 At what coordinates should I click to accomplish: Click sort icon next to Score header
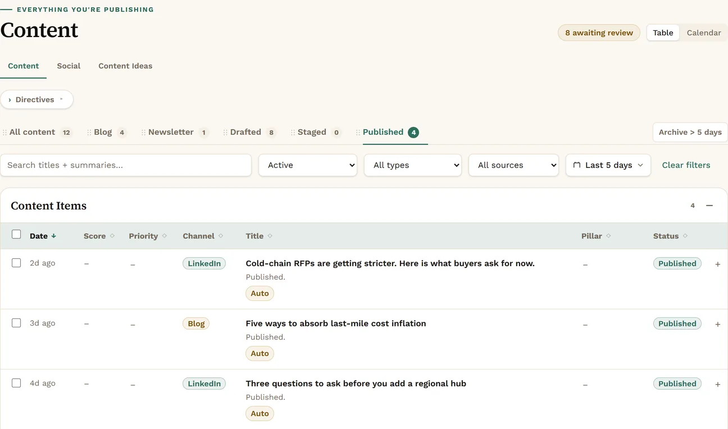click(112, 236)
